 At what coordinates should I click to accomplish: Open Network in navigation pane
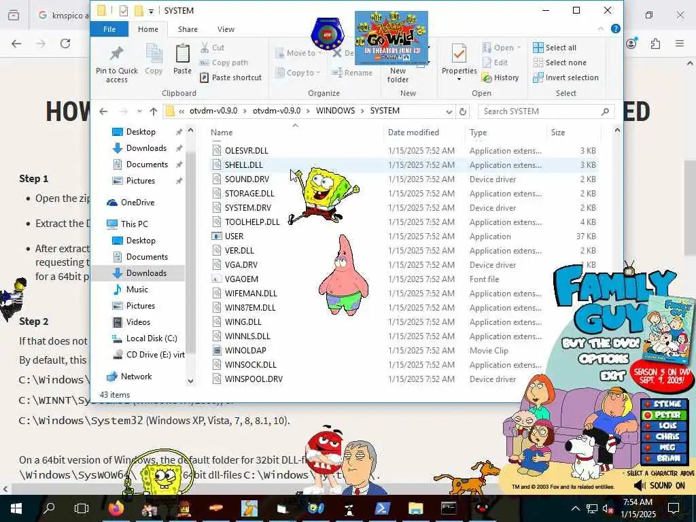point(136,377)
